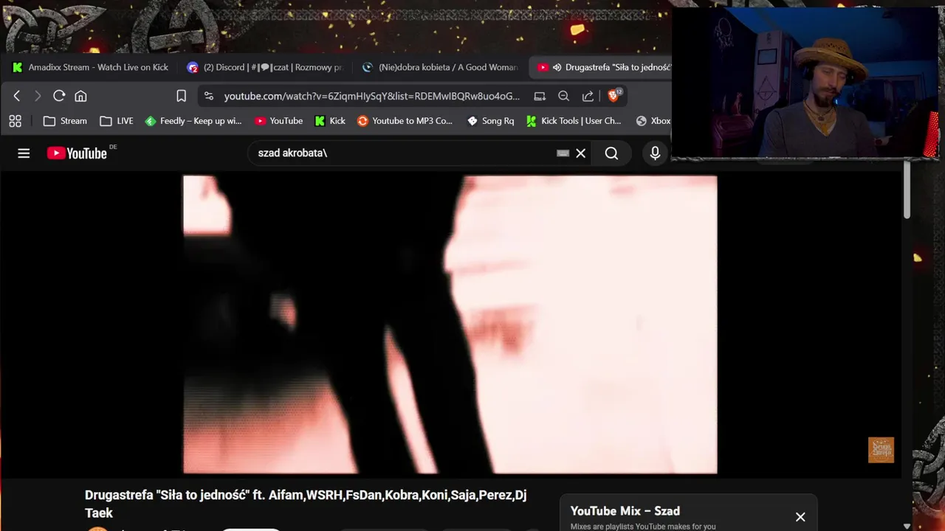
Task: Open the Kick Tools bookmark
Action: pyautogui.click(x=574, y=121)
